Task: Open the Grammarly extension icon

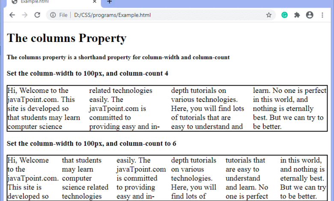Action: point(284,15)
